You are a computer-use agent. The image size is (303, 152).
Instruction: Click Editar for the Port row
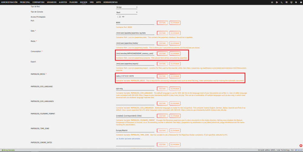pos(162,23)
